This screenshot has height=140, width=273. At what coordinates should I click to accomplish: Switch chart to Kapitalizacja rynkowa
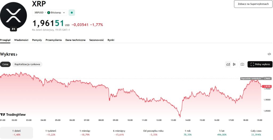pyautogui.click(x=27, y=64)
